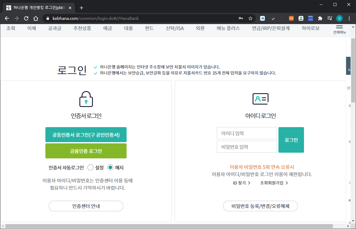Viewport: 356px width, 229px height.
Task: Focus the 비밀번호 입력 field
Action: click(247, 147)
